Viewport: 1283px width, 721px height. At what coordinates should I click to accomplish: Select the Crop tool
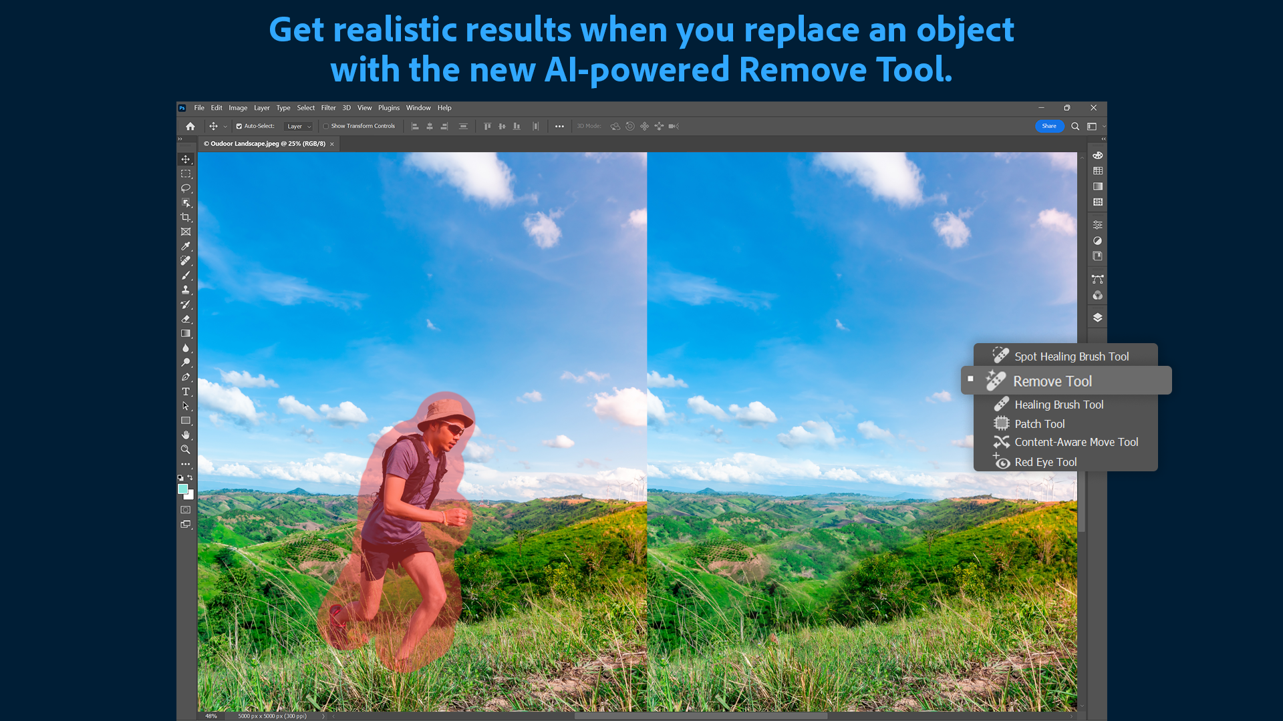186,217
